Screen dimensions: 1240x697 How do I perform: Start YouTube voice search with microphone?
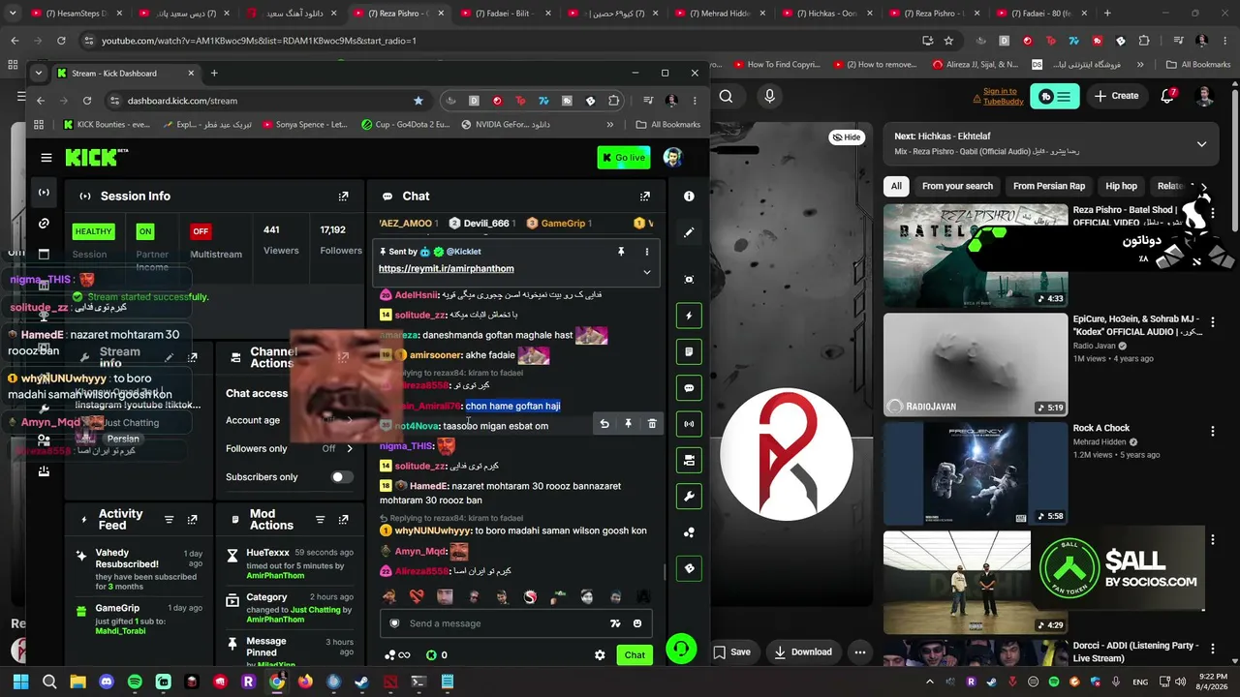pyautogui.click(x=769, y=96)
